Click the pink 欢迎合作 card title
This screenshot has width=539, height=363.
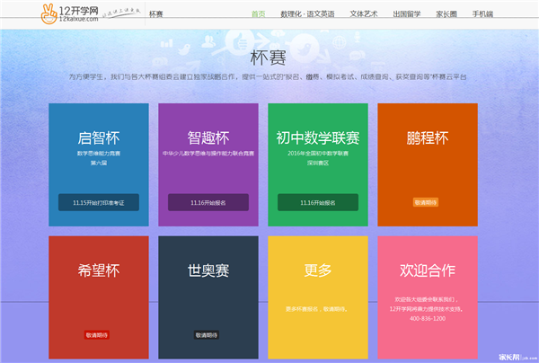(x=427, y=270)
